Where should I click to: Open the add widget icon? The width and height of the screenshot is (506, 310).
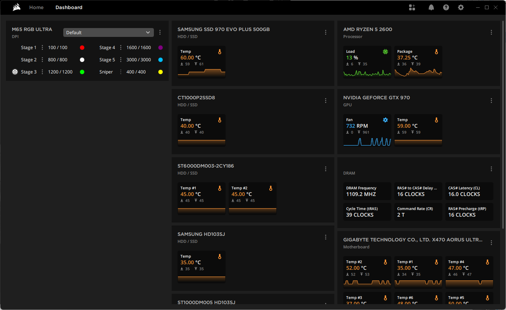pos(412,7)
